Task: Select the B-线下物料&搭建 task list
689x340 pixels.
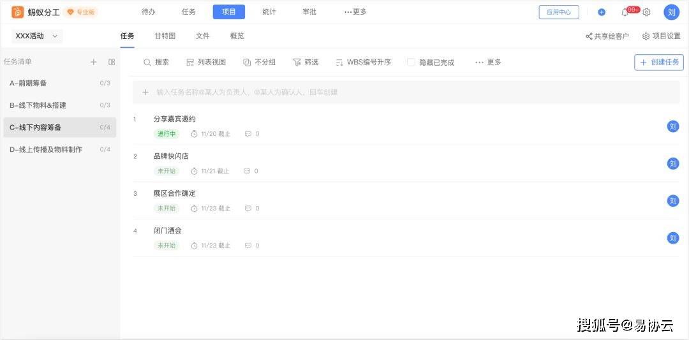Action: (60, 105)
